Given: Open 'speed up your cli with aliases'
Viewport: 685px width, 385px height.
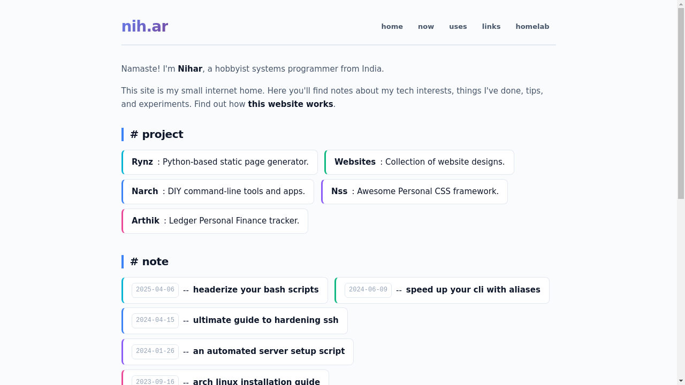Looking at the screenshot, I should [x=473, y=290].
